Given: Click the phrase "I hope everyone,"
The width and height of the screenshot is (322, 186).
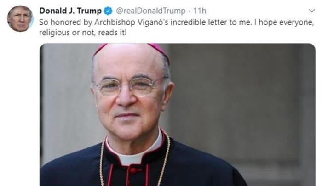Looking at the screenshot, I should point(284,22).
